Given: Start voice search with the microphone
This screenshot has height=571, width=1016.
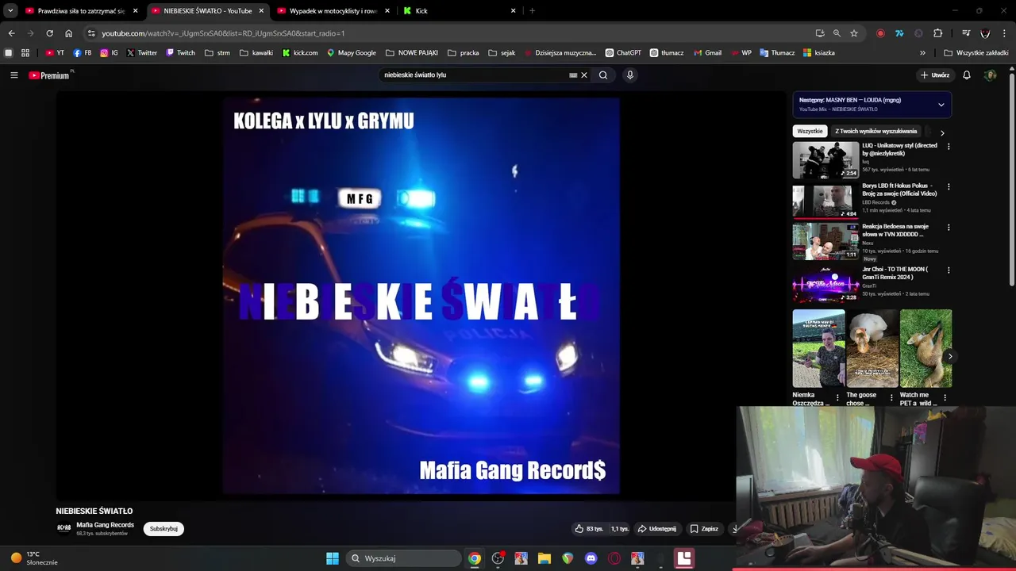Looking at the screenshot, I should [630, 75].
